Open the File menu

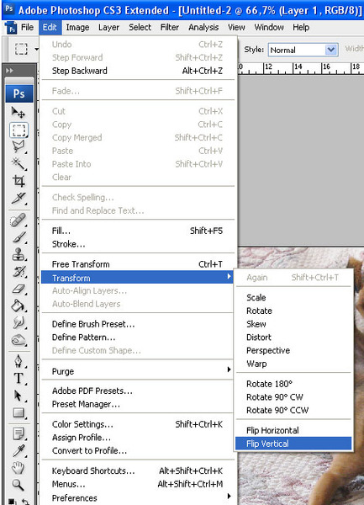pos(28,28)
